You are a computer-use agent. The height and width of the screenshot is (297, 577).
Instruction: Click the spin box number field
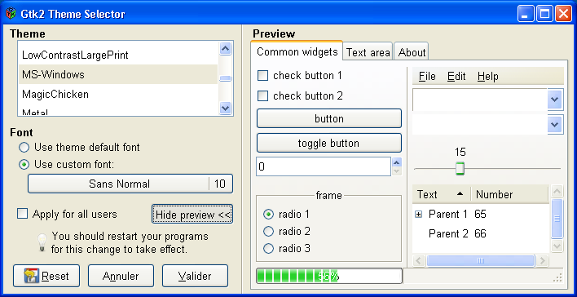[x=324, y=166]
